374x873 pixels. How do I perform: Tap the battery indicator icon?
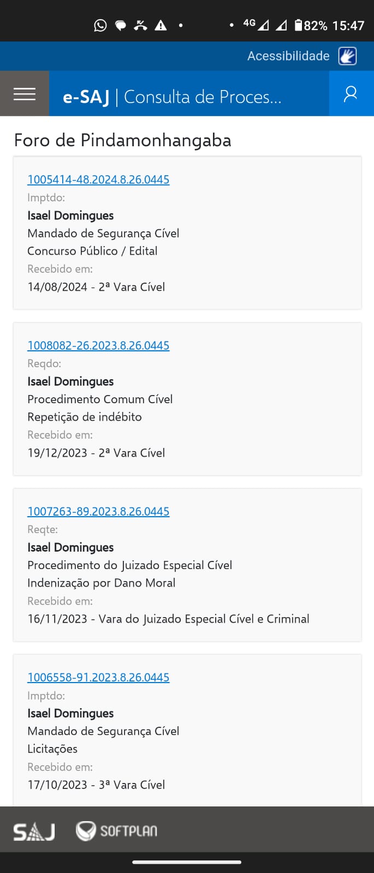tap(299, 25)
